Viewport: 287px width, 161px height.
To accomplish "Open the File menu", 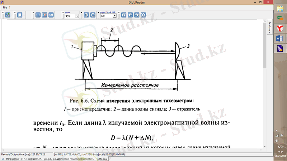I will pyautogui.click(x=5, y=8).
